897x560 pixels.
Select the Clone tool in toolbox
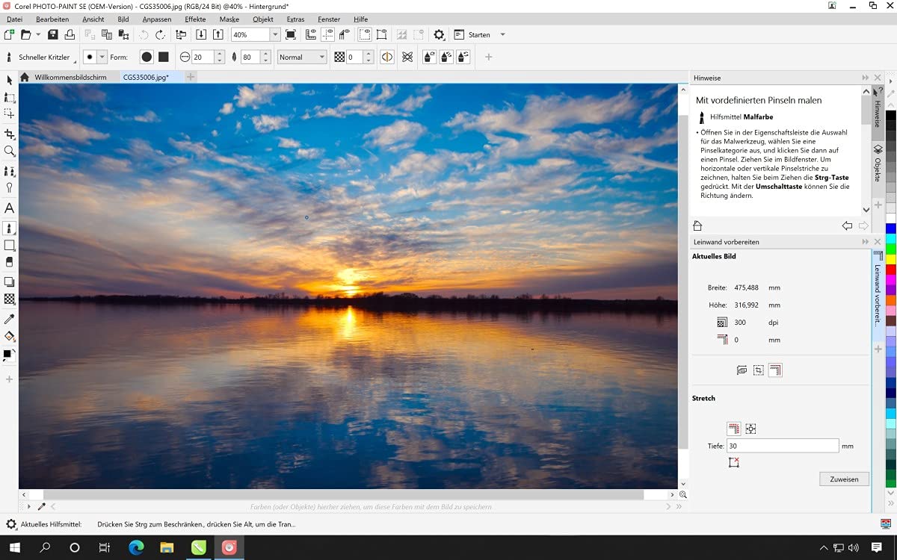click(9, 172)
